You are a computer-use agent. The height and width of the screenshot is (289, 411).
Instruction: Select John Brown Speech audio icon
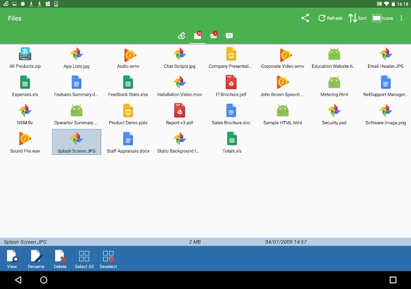pyautogui.click(x=283, y=82)
